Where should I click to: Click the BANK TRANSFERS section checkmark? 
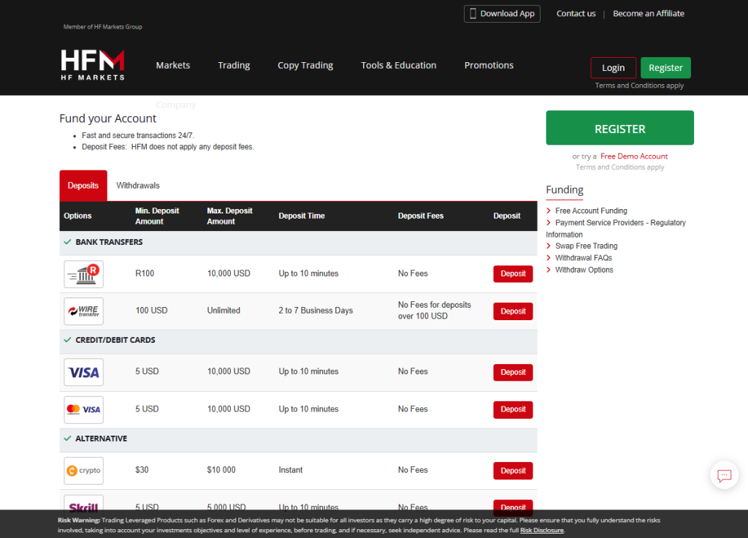pos(68,241)
